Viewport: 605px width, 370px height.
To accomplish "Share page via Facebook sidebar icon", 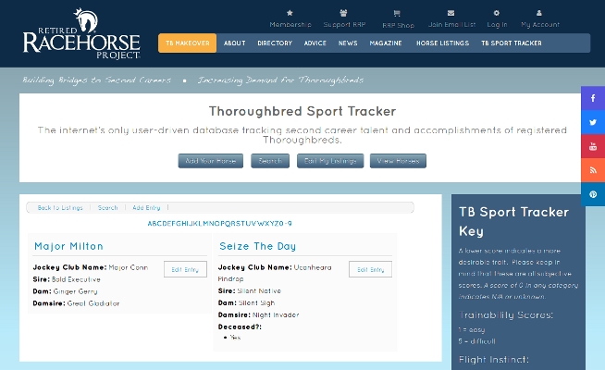I will pyautogui.click(x=593, y=98).
